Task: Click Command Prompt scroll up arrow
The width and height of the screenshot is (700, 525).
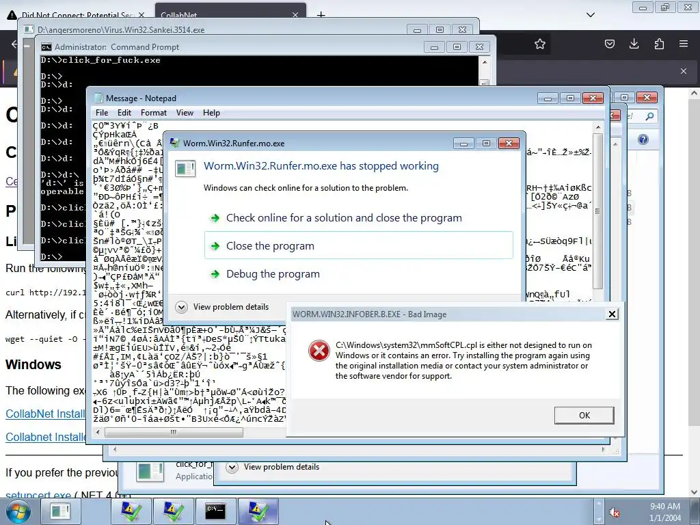Action: click(x=485, y=62)
